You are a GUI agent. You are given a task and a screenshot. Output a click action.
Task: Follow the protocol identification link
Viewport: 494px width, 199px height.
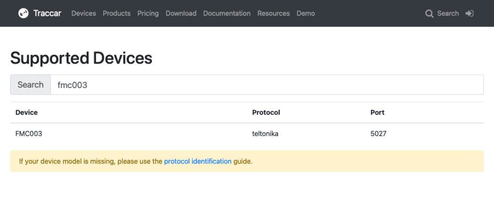(198, 162)
